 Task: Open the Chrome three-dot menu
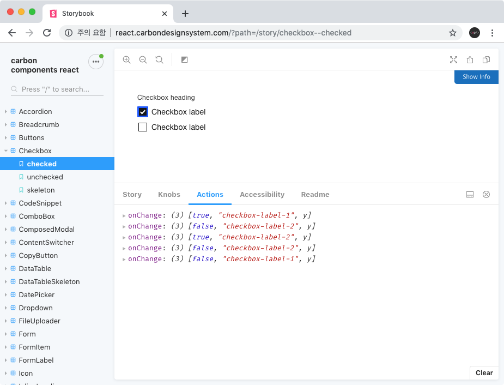pyautogui.click(x=492, y=33)
